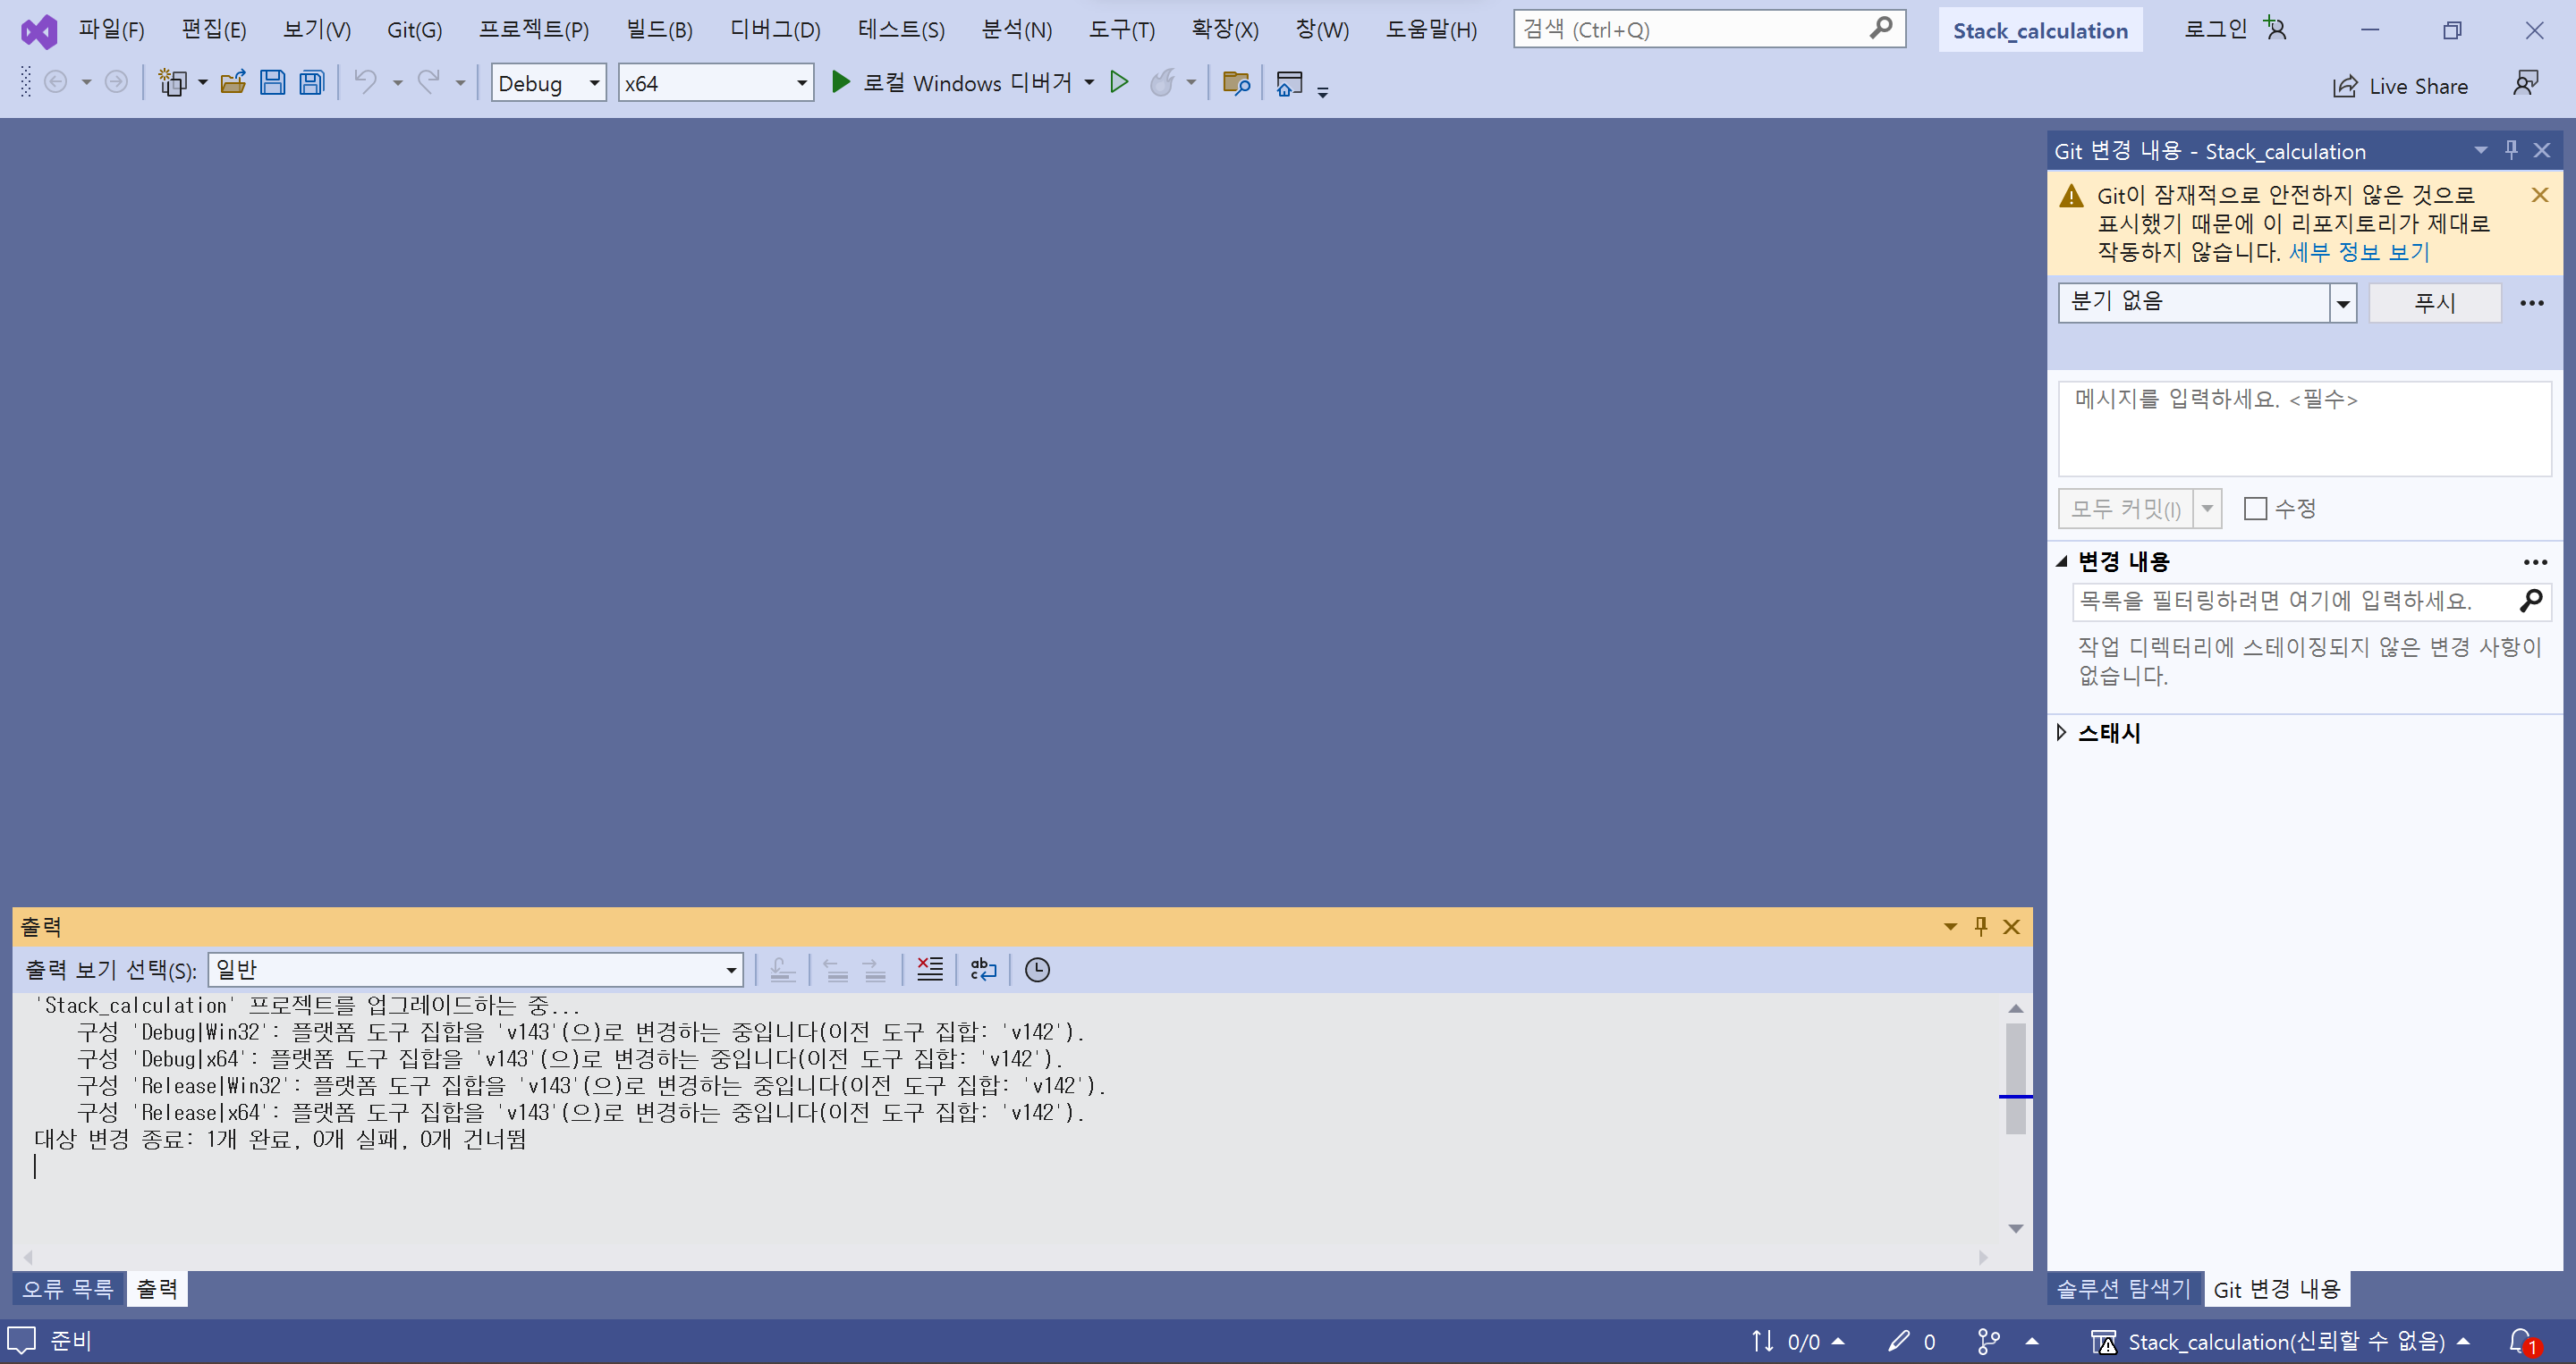The height and width of the screenshot is (1364, 2576).
Task: Start the Local Windows Debugger (green play icon)
Action: [841, 83]
